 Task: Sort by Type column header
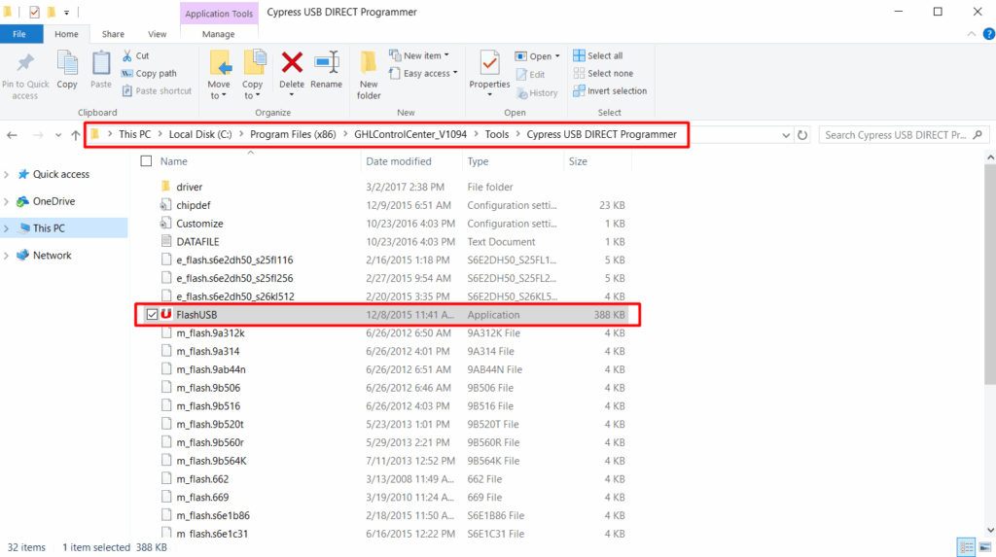coord(513,161)
